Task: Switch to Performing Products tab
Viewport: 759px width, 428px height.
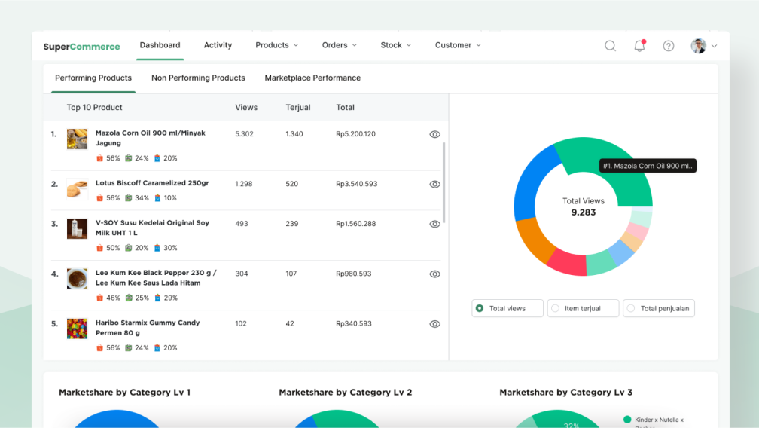Action: coord(93,78)
